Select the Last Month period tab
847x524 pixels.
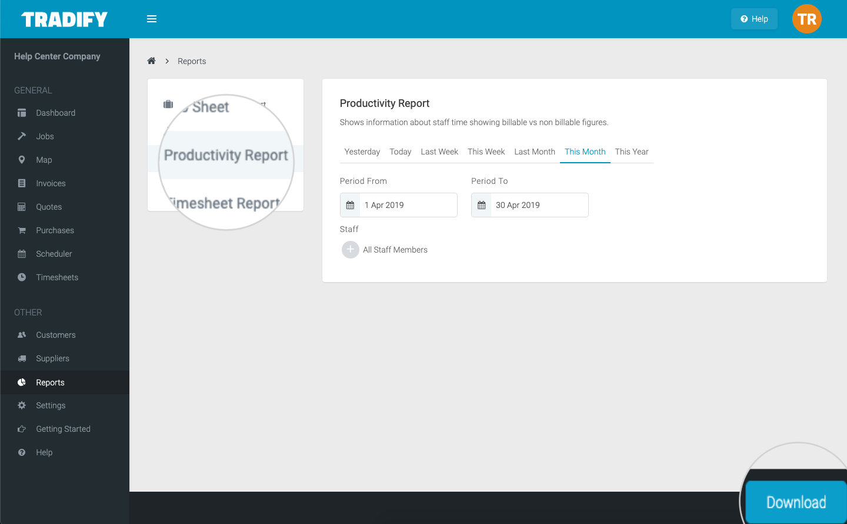click(x=535, y=152)
